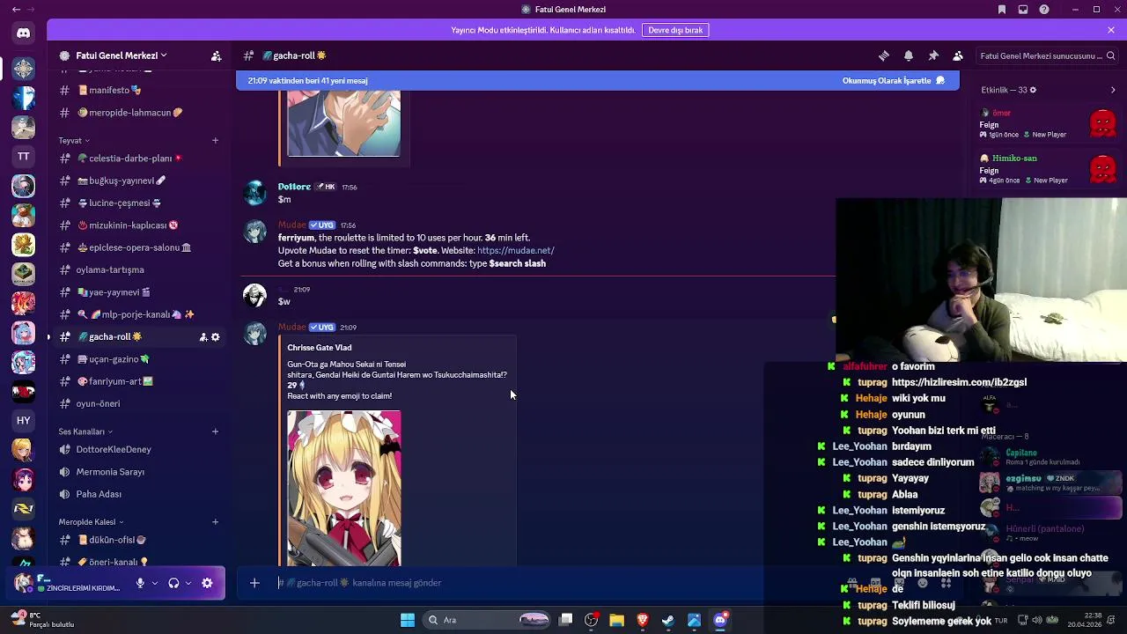This screenshot has height=634, width=1127.
Task: Open celestia-darbe-planı channel
Action: [x=139, y=158]
